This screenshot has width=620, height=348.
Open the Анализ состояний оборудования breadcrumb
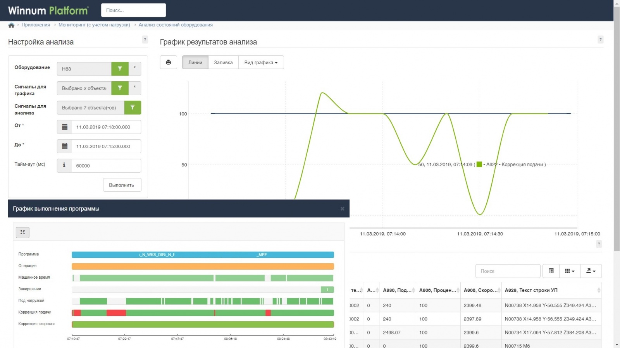(x=176, y=25)
